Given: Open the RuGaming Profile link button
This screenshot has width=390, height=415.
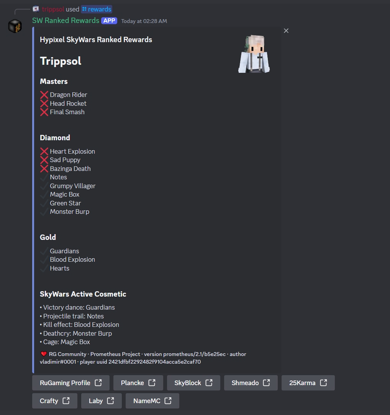Looking at the screenshot, I should [70, 383].
